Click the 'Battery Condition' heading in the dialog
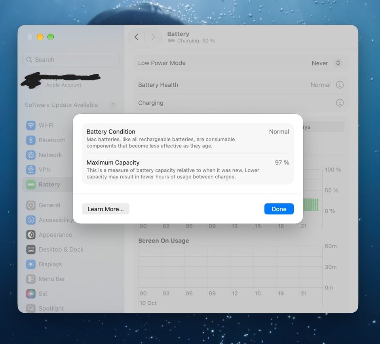This screenshot has width=380, height=344. (111, 132)
